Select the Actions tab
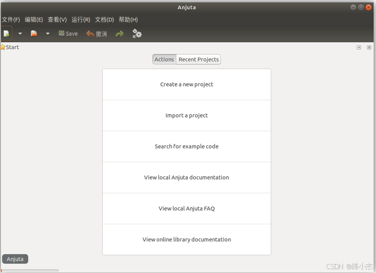 pyautogui.click(x=164, y=59)
